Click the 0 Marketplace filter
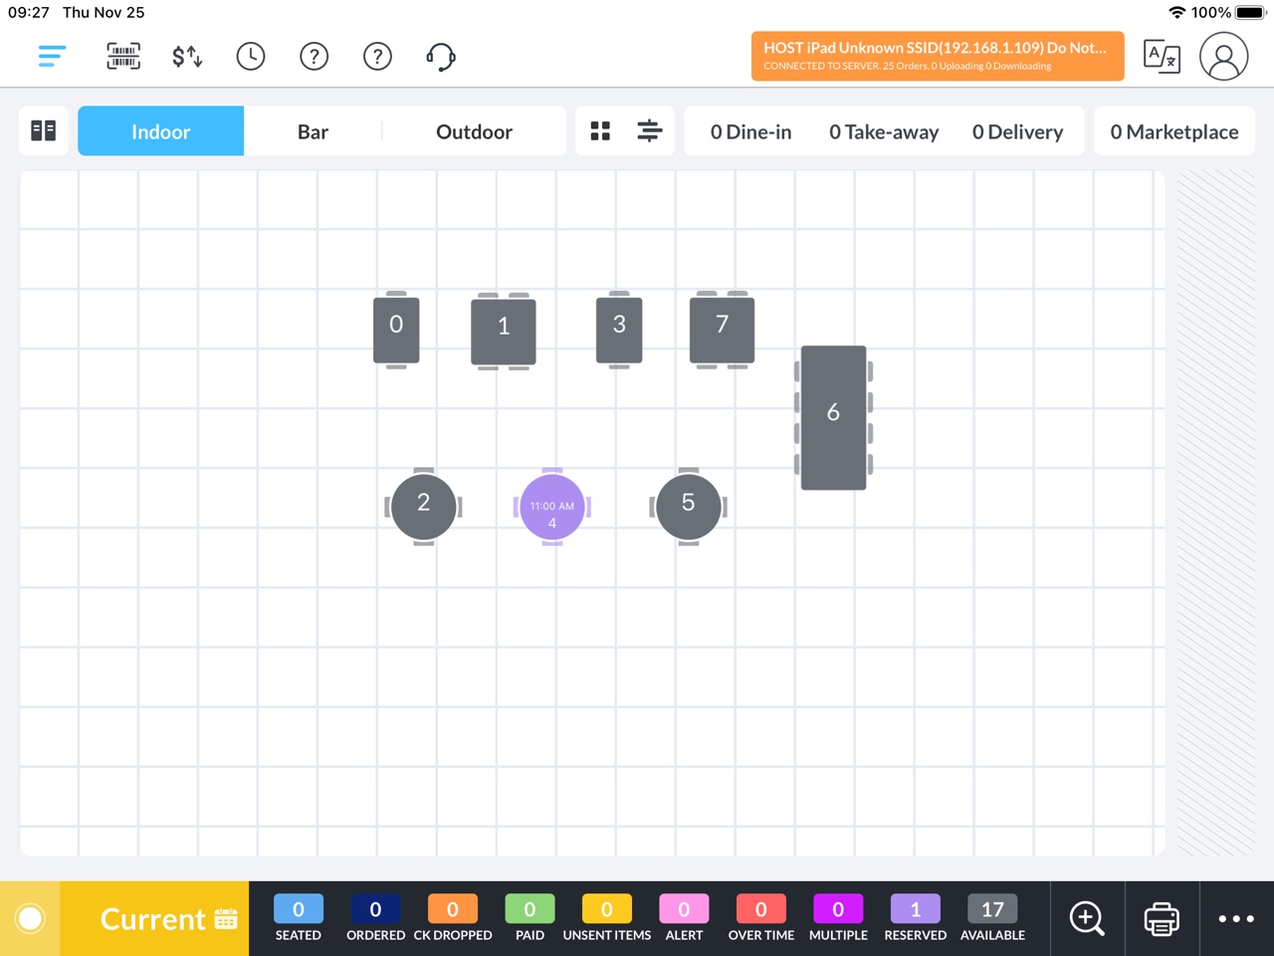Screen dimensions: 1274x956 (x=1173, y=130)
